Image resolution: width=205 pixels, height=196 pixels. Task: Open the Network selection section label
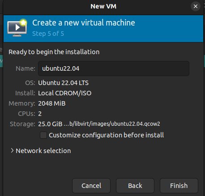tap(43, 151)
